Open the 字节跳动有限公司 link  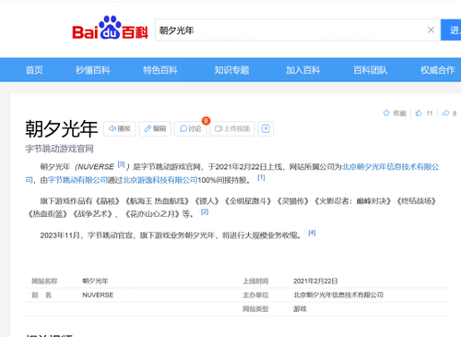[x=77, y=180]
